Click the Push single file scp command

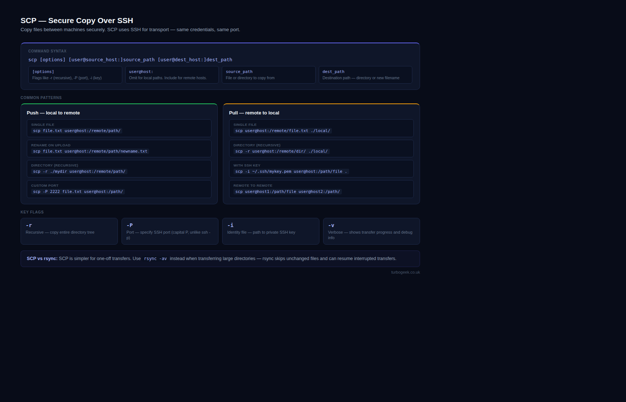coord(77,131)
